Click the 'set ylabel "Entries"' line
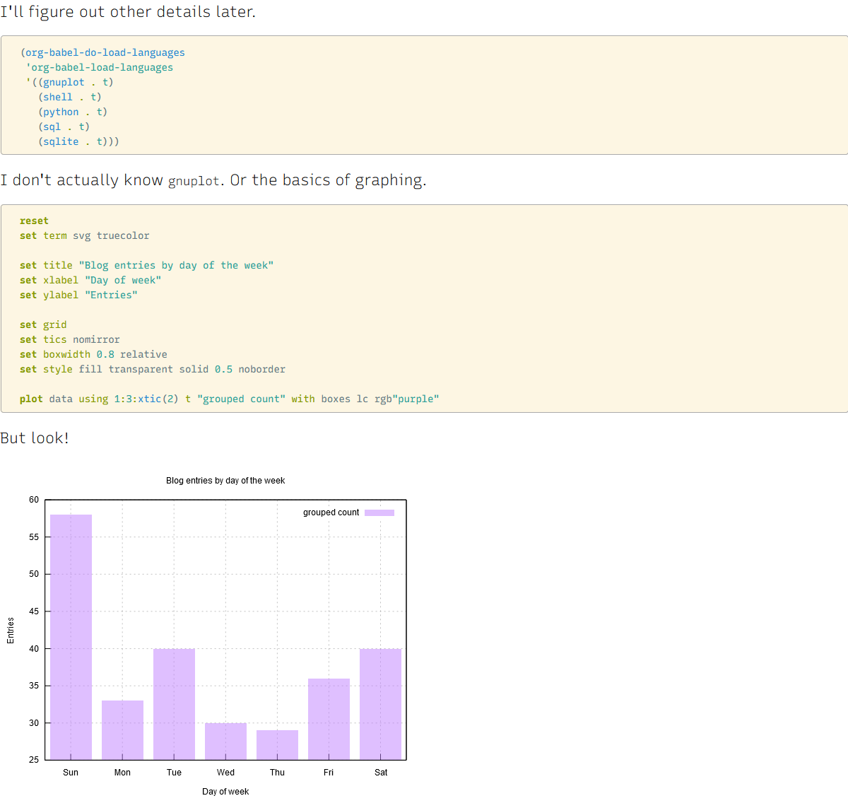 (x=78, y=295)
